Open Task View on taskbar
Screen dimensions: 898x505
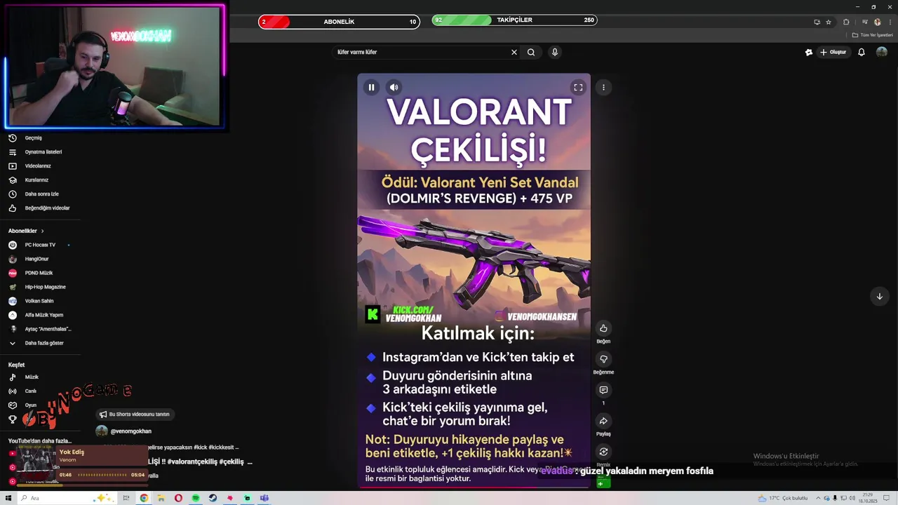(126, 498)
